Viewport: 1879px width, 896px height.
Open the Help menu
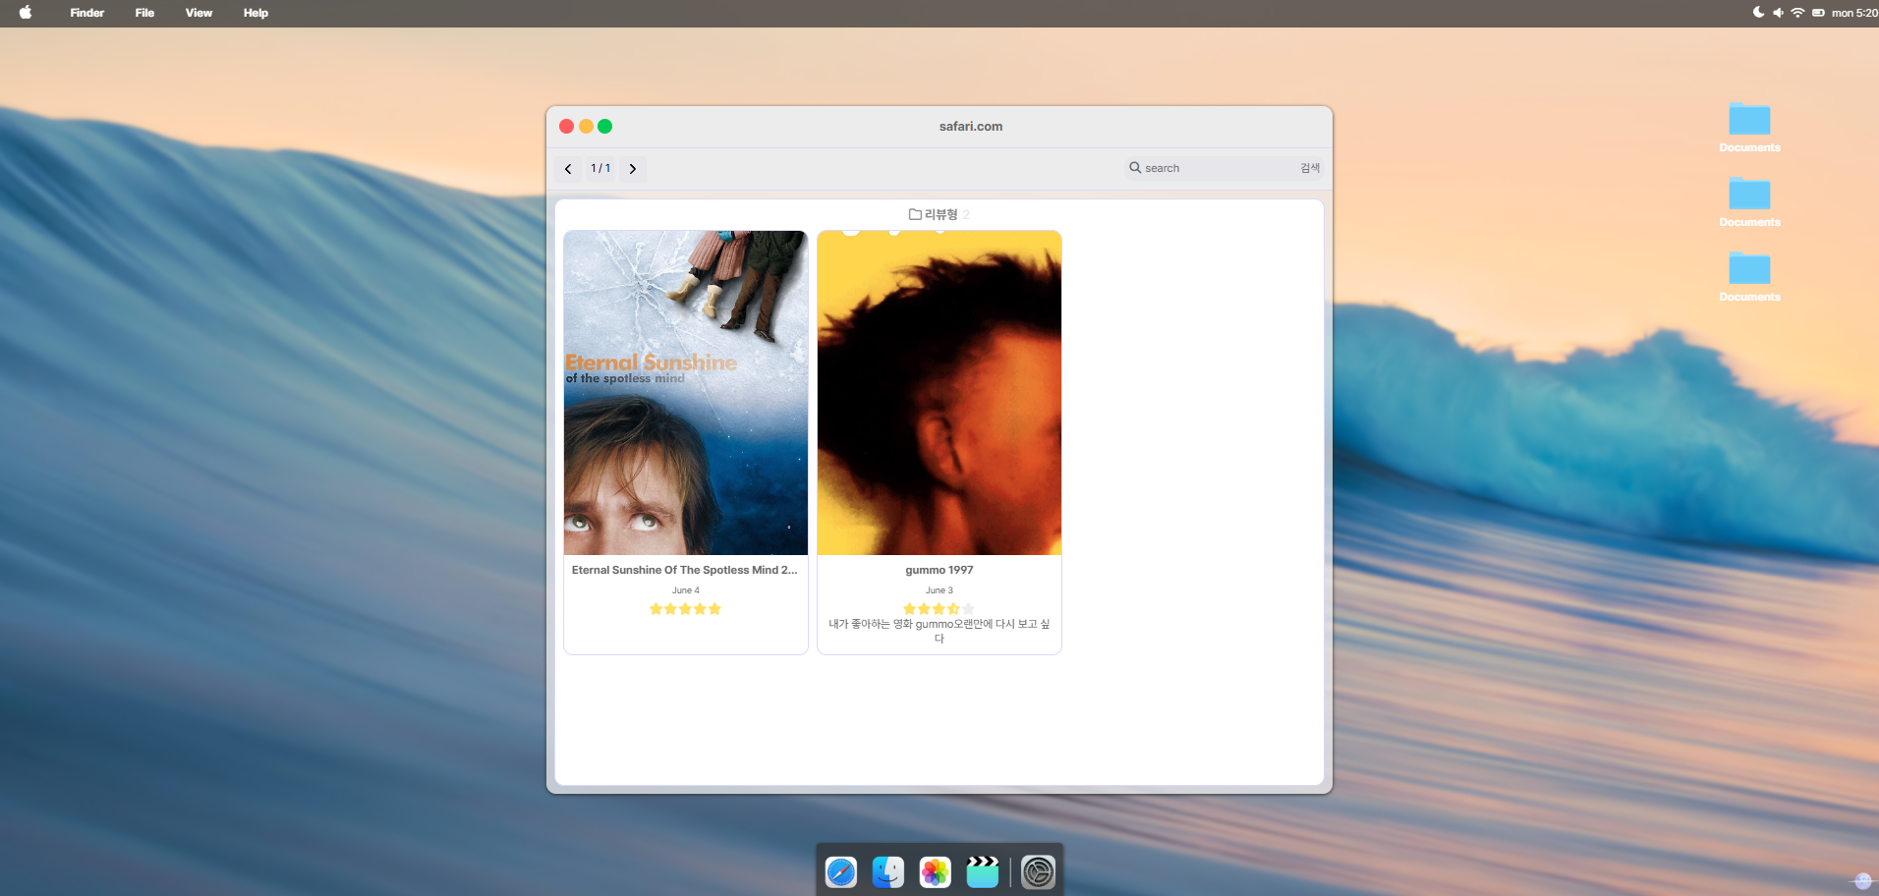[256, 13]
